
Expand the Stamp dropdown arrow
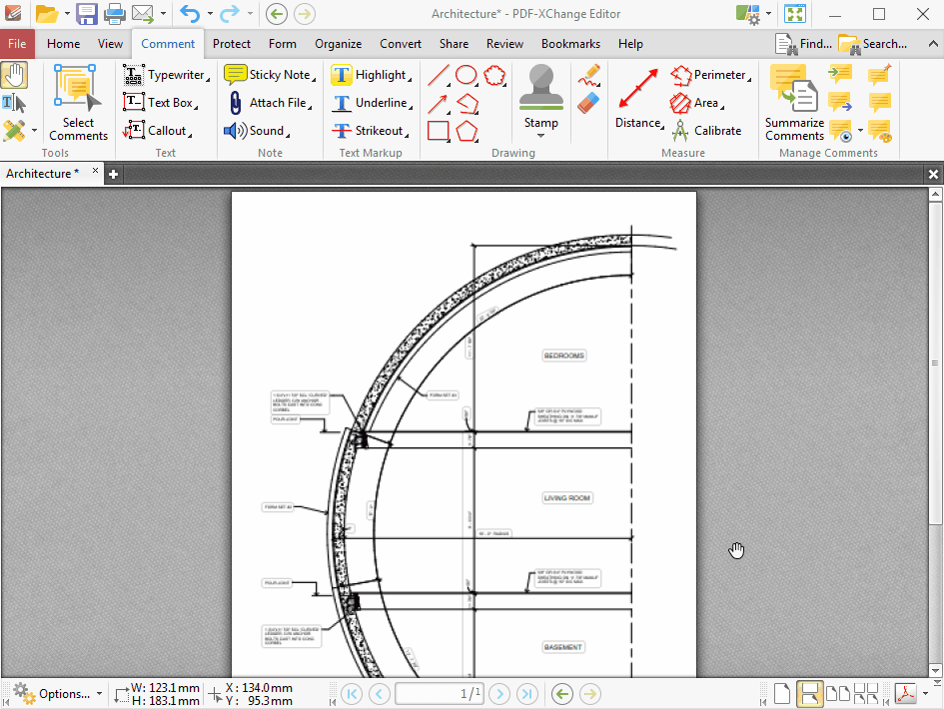tap(541, 137)
